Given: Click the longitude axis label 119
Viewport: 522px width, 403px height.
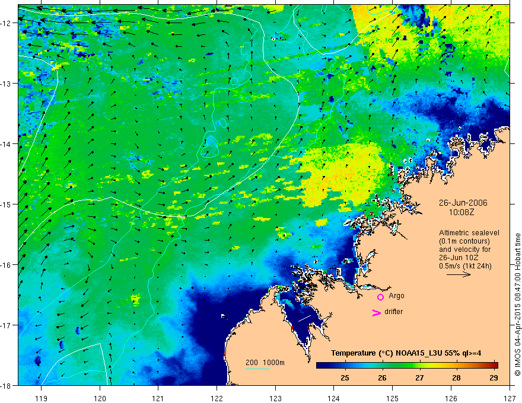Looking at the screenshot, I should 41,399.
